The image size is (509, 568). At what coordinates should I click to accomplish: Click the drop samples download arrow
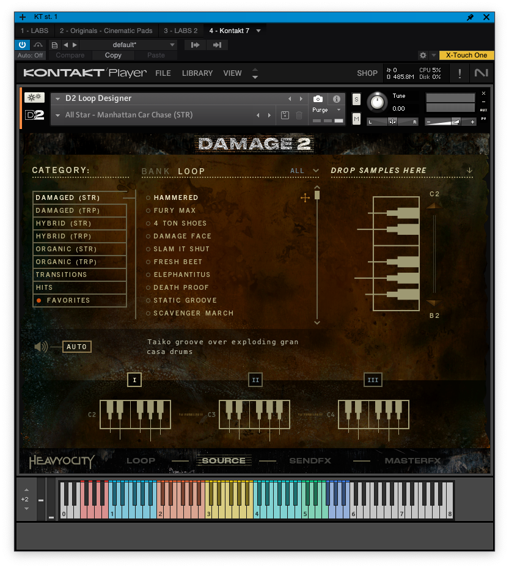tap(469, 170)
